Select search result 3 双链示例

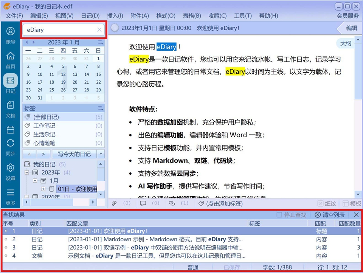[181, 248]
